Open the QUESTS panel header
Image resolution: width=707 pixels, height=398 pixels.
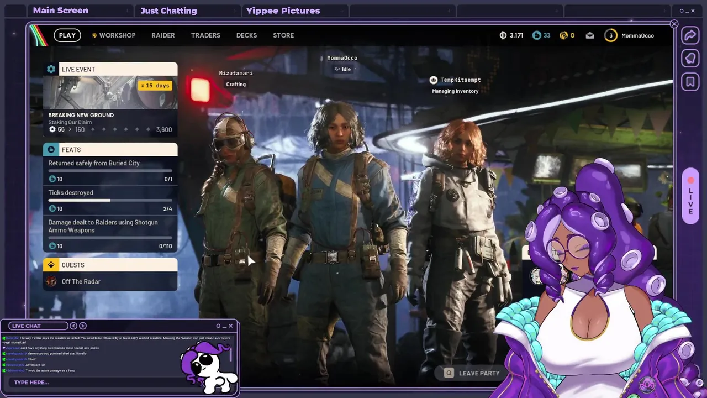[110, 265]
